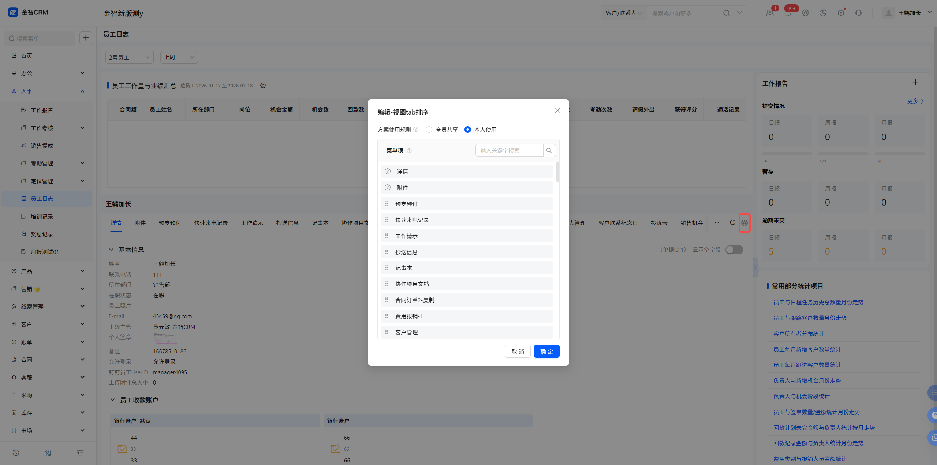Viewport: 937px width, 465px height.
Task: Click the red-boxed tab settings gear icon
Action: (744, 222)
